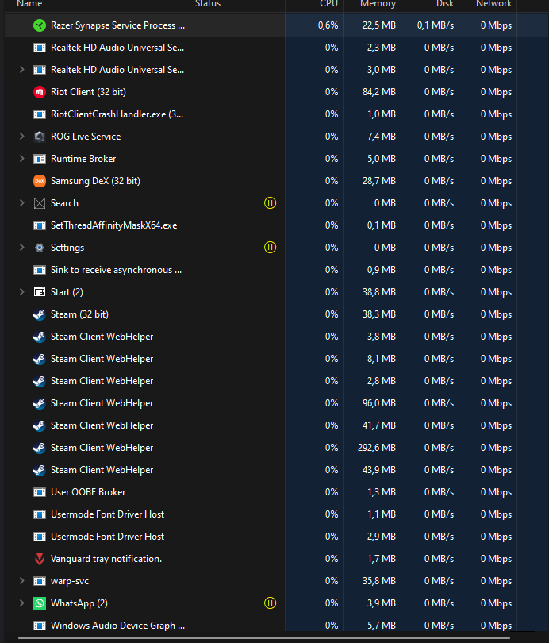Viewport: 549px width, 643px height.
Task: Click the suspended status icon for Settings
Action: point(270,248)
